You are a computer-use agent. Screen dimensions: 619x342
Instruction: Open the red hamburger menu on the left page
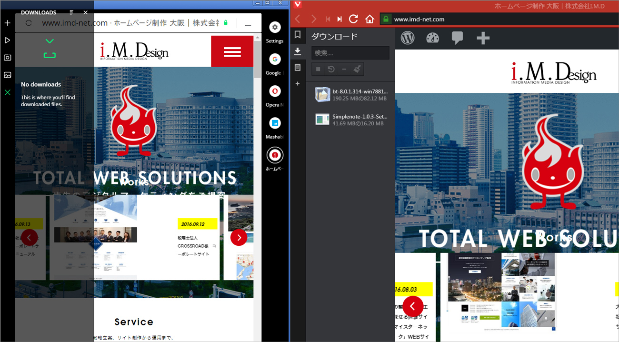[232, 51]
